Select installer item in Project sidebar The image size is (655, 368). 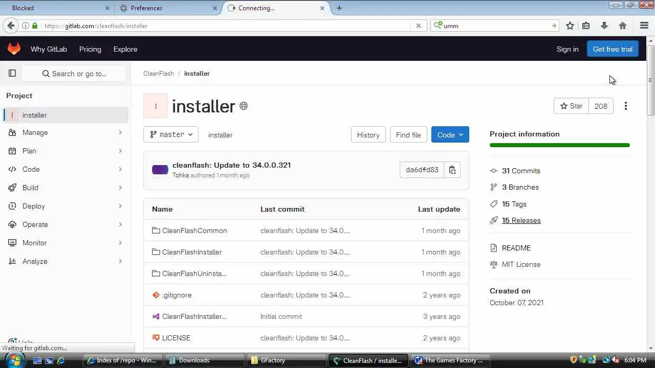click(x=65, y=115)
